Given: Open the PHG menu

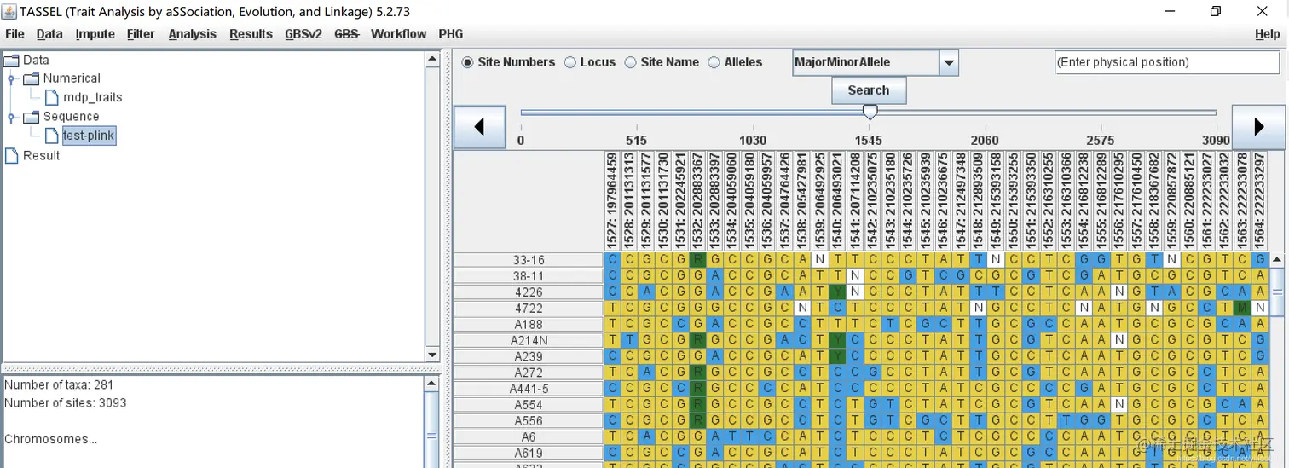Looking at the screenshot, I should (x=451, y=34).
